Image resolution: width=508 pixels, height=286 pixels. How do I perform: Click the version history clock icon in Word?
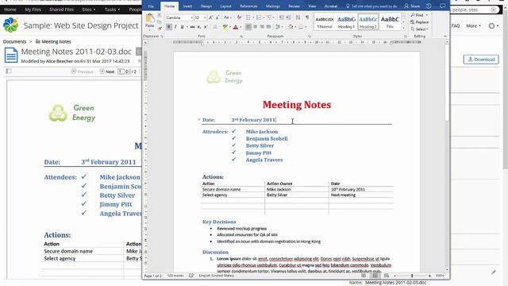click(x=429, y=6)
